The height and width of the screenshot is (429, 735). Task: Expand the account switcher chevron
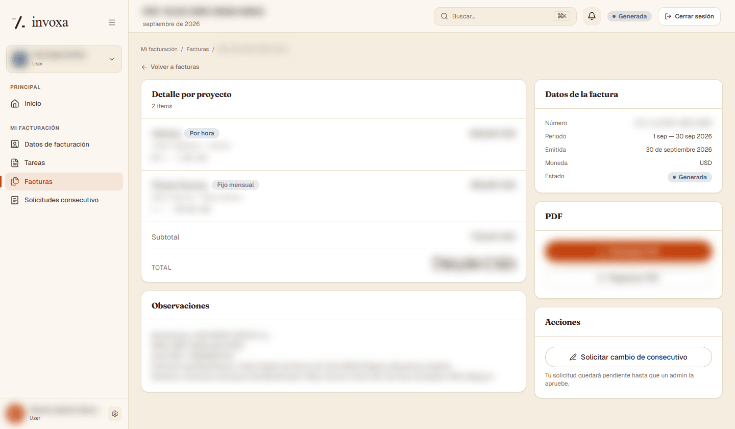pos(112,59)
